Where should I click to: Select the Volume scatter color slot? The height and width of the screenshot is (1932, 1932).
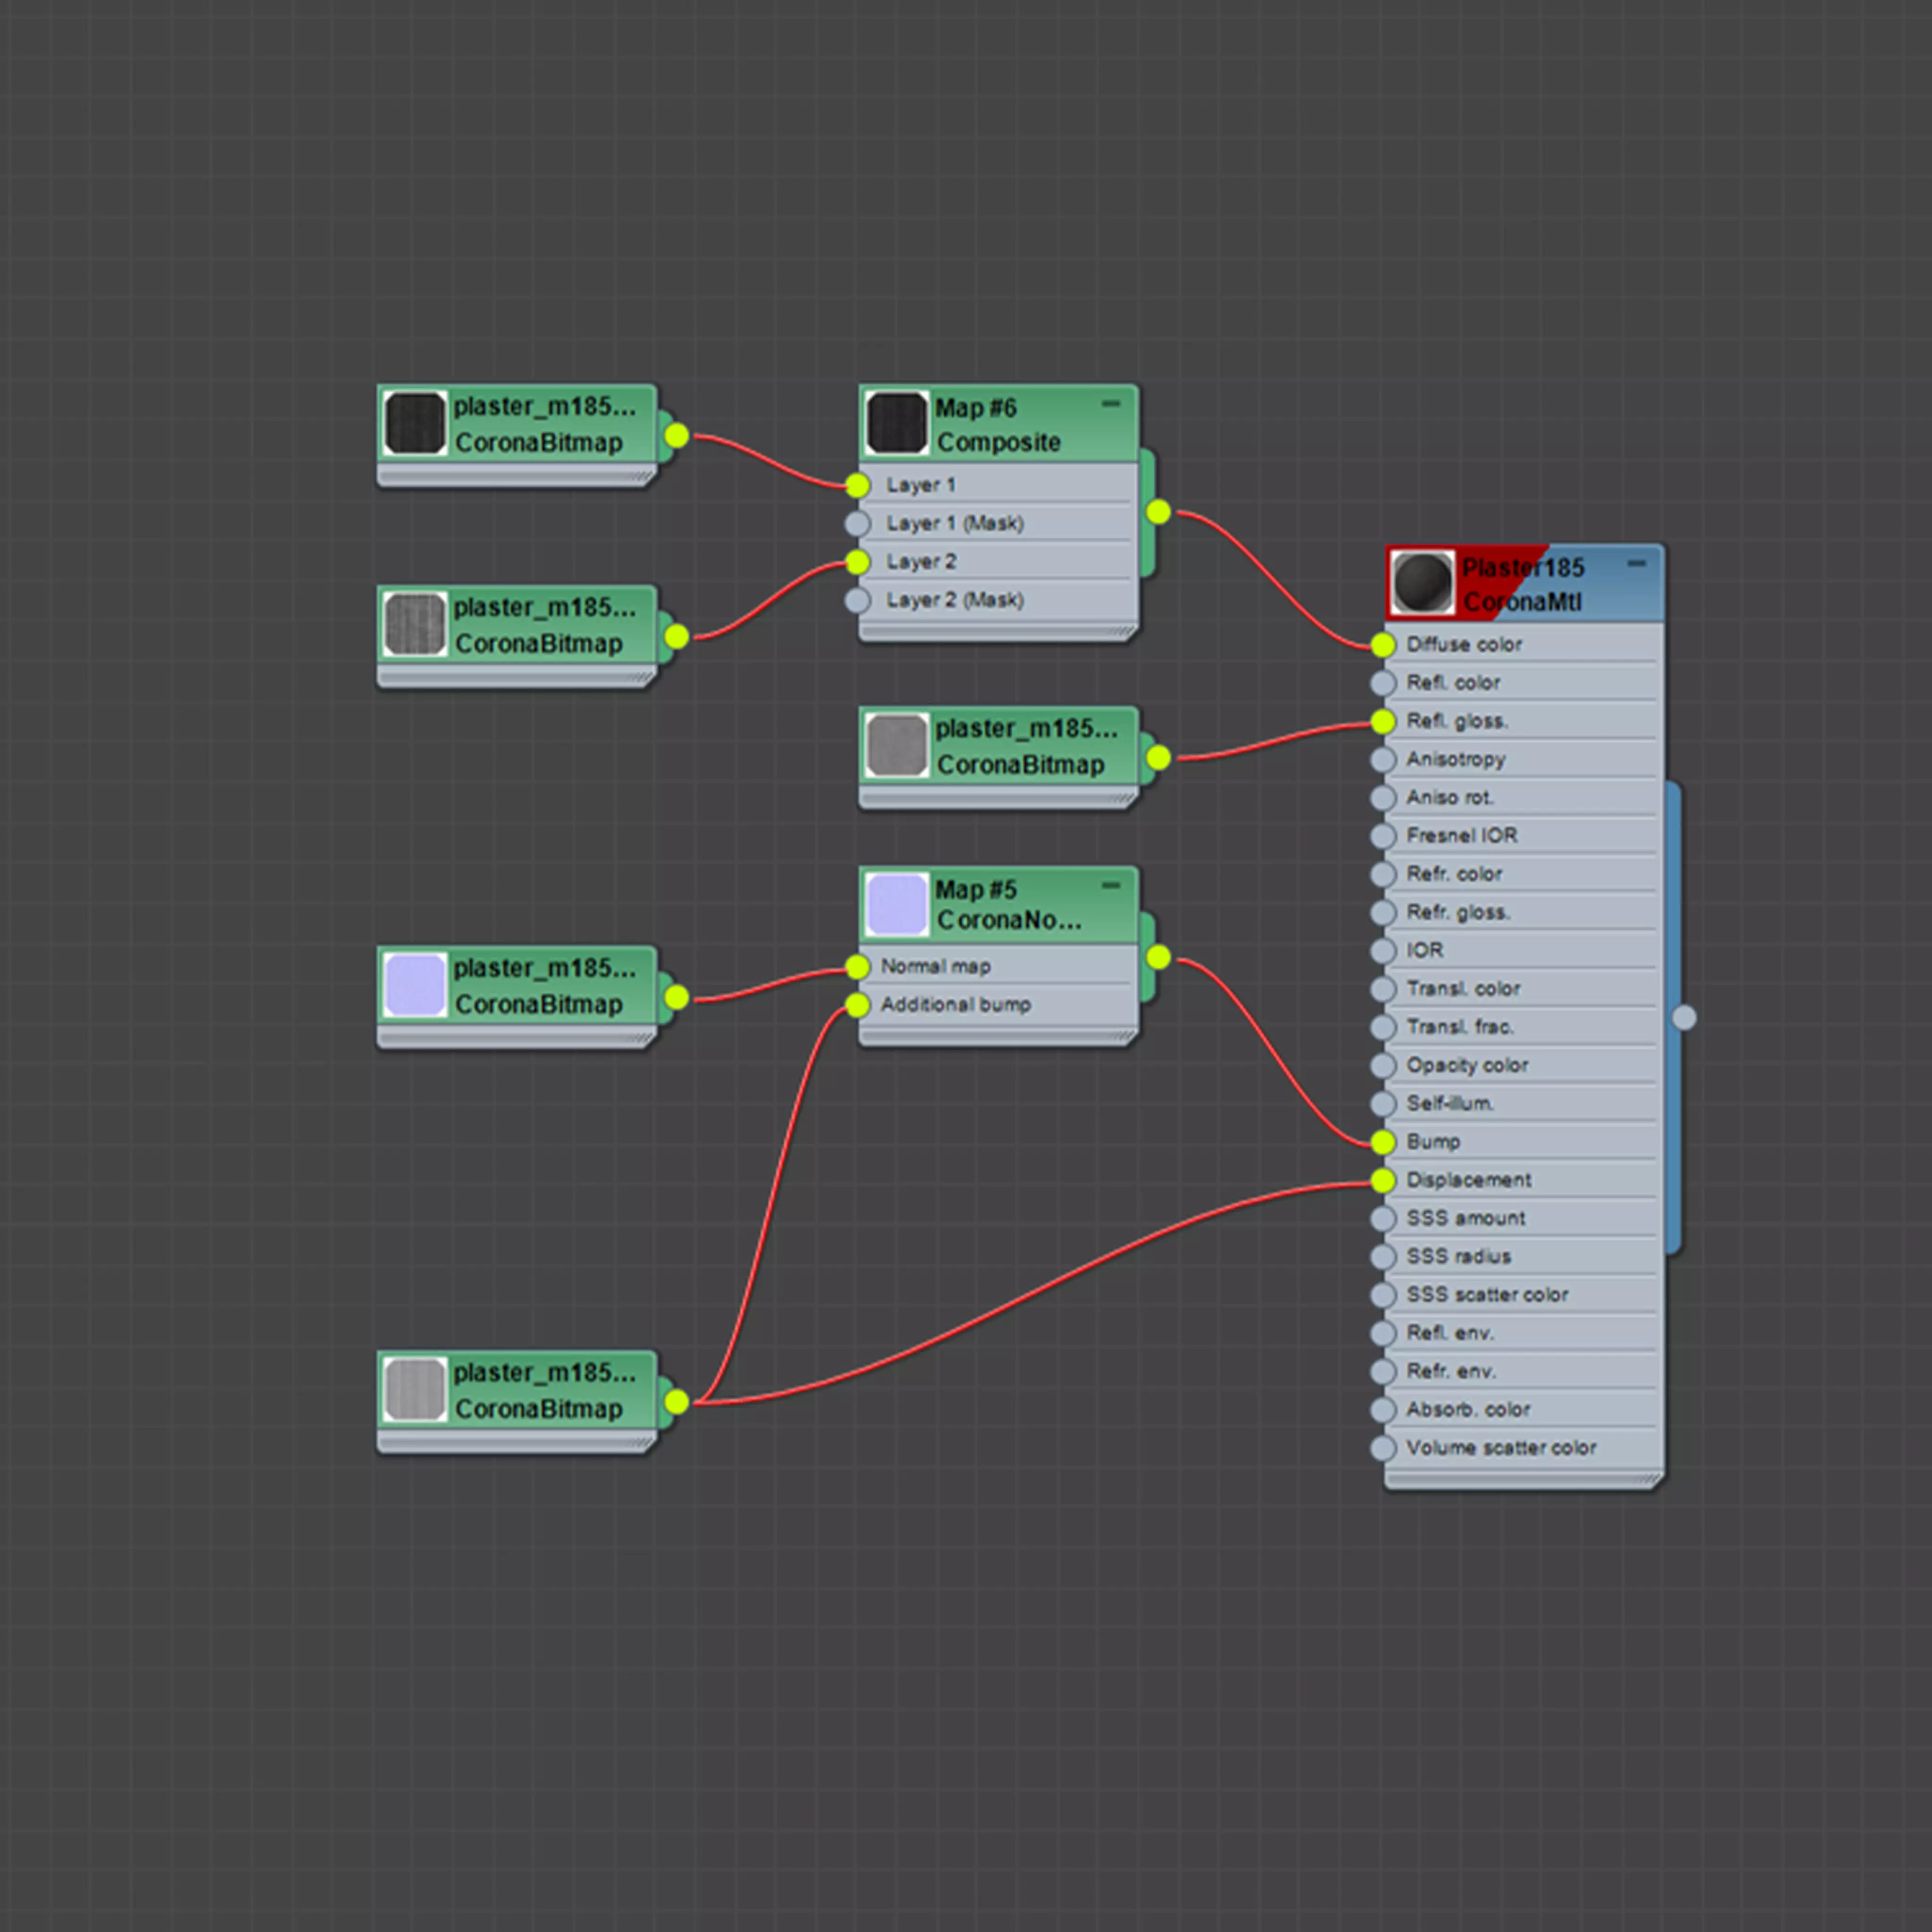(x=1500, y=1448)
